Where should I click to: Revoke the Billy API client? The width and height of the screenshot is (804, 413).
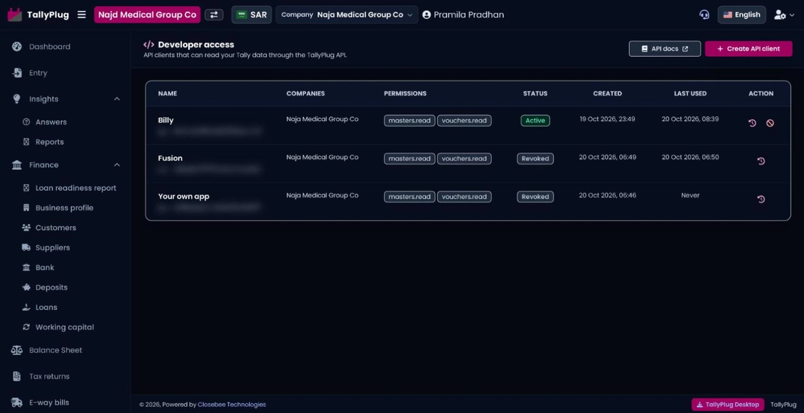[x=770, y=123]
